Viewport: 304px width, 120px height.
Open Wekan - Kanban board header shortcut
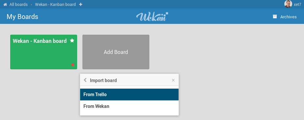pyautogui.click(x=55, y=5)
